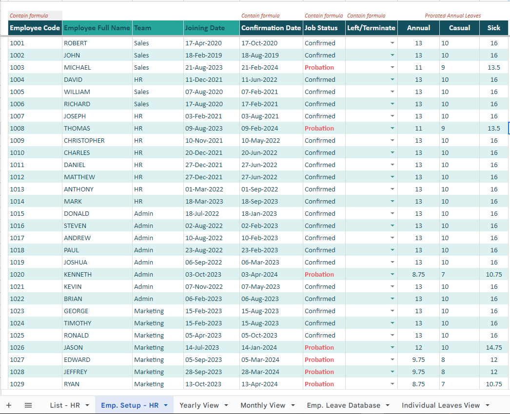Open Left/Terminate dropdown for THOMAS
Screen dimensions: 510x414
pos(393,128)
